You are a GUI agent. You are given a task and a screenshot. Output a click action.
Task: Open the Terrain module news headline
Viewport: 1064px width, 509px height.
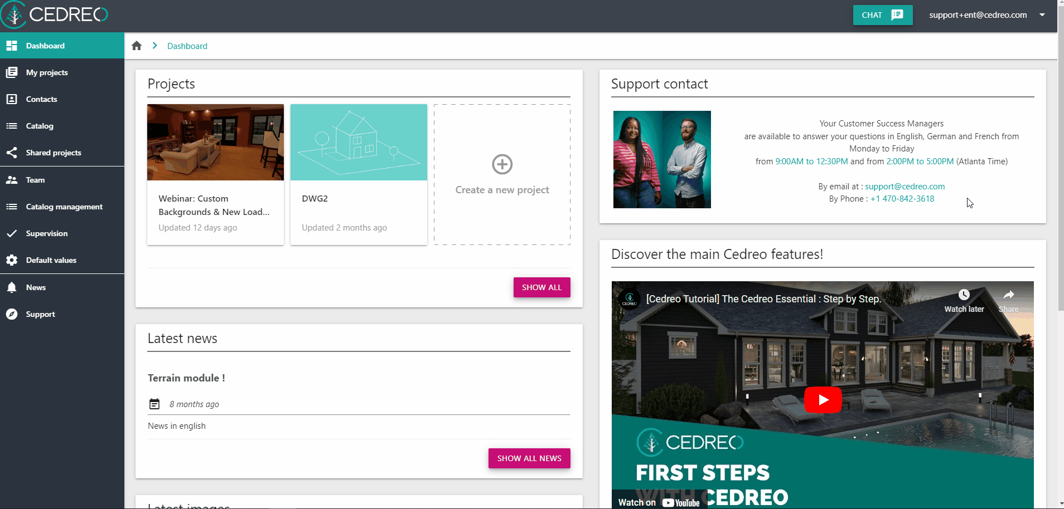186,378
